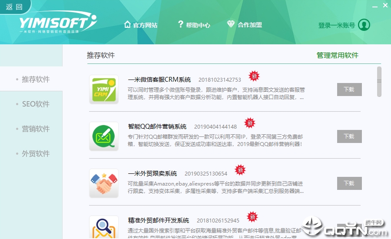Click version text 20181023142753
Viewport: 391px width, 239px height.
click(x=220, y=80)
